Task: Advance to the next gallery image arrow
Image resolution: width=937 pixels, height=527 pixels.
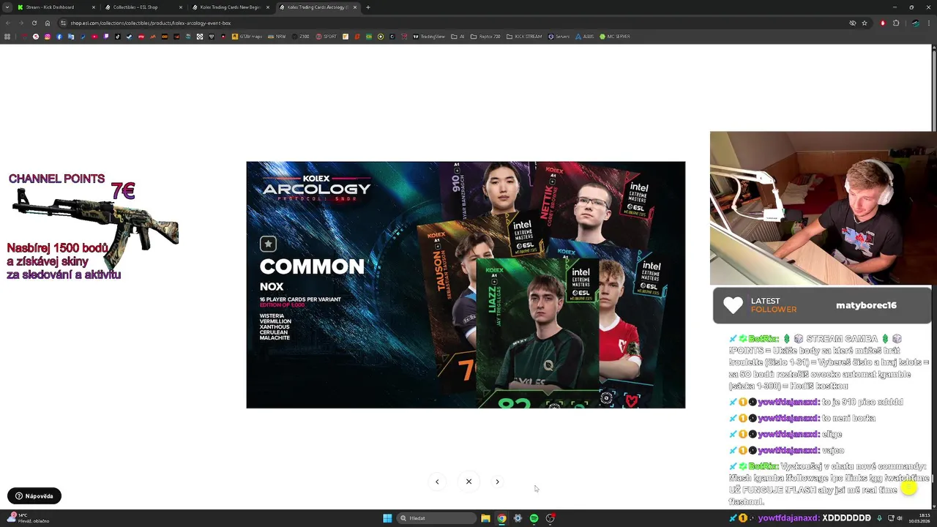Action: pos(497,482)
